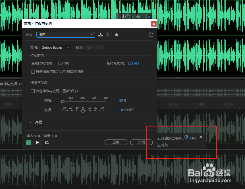
Task: Click the 关闭 close button
Action: (142, 142)
